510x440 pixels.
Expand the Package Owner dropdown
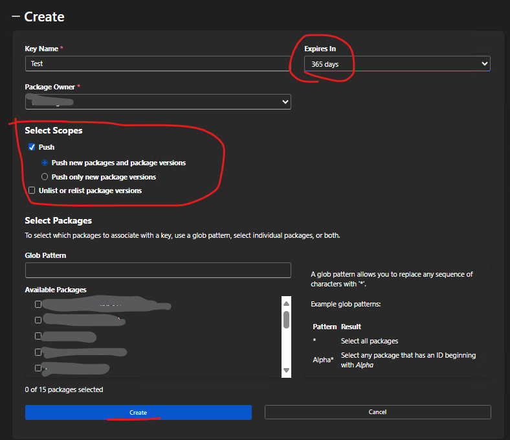(x=158, y=102)
